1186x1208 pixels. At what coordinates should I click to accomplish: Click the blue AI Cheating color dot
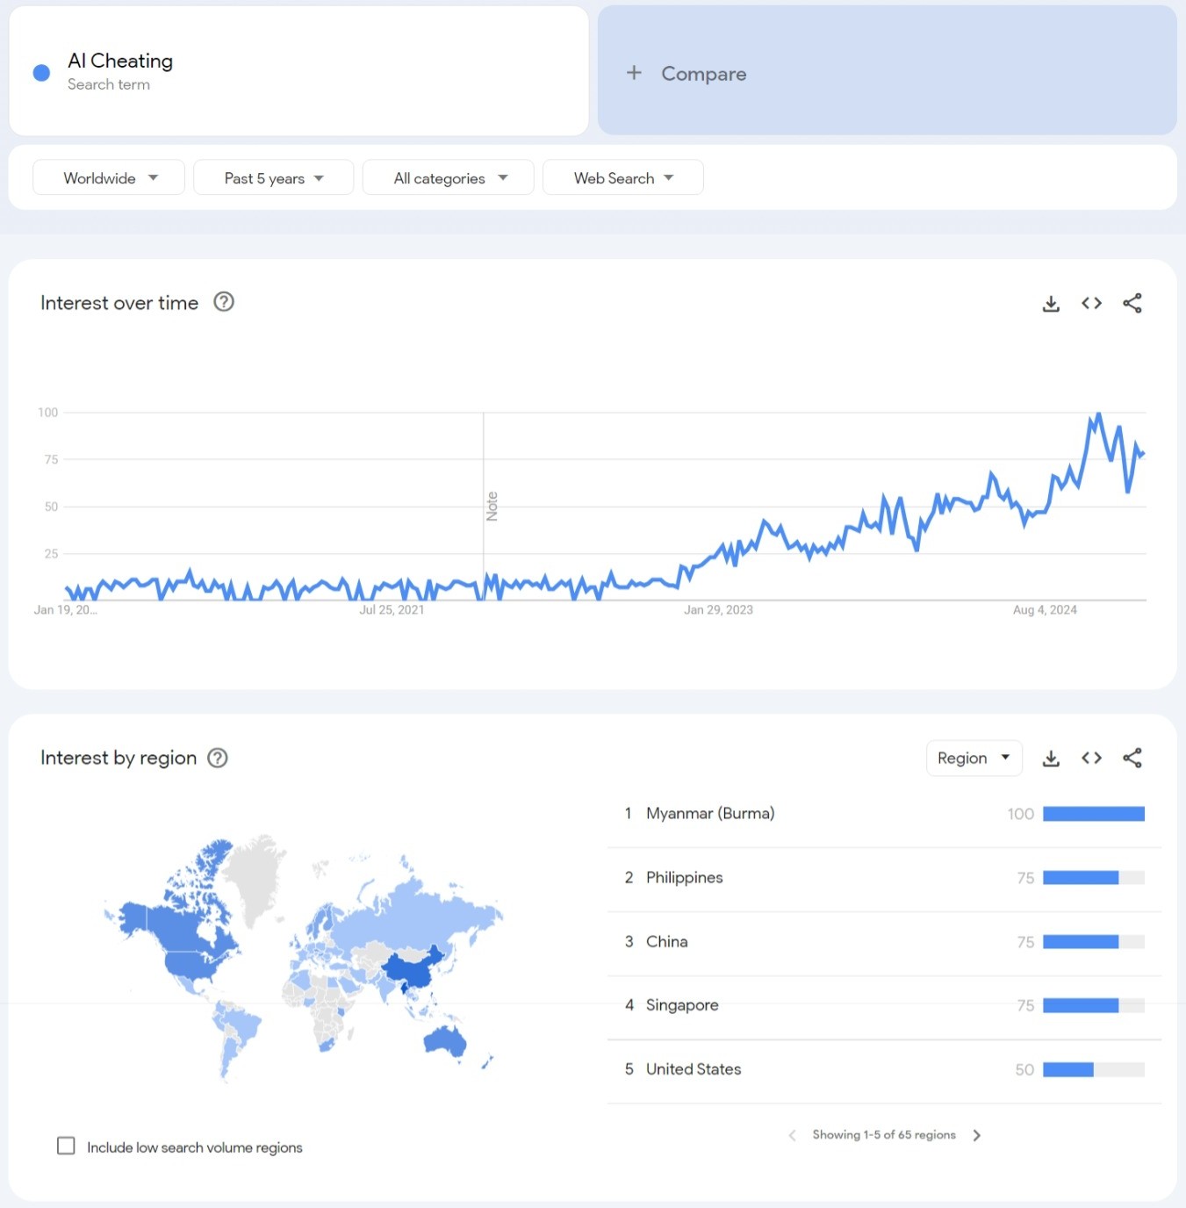click(41, 73)
